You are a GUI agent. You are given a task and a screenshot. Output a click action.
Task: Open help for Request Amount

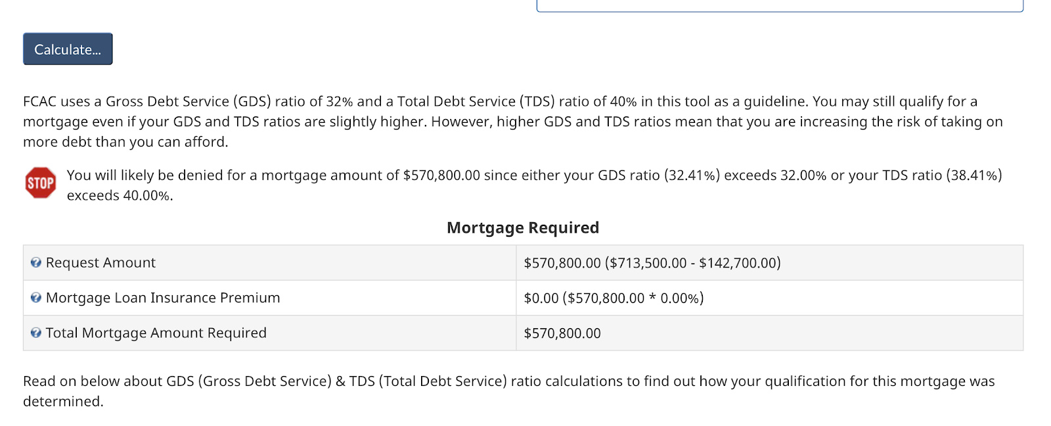pyautogui.click(x=35, y=262)
